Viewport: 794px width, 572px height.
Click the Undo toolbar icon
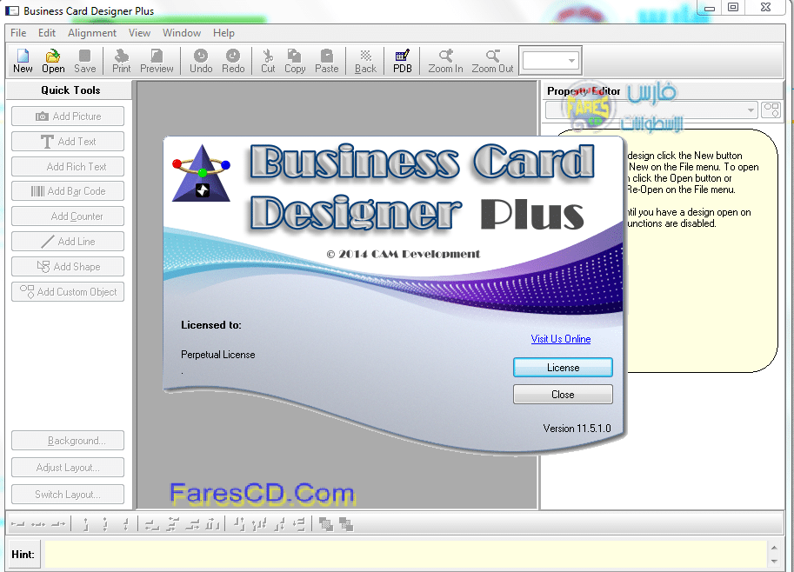click(x=201, y=61)
